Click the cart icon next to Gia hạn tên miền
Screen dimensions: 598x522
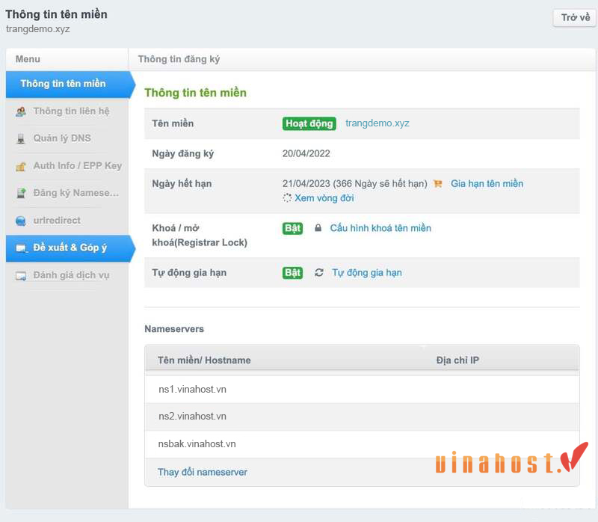point(438,184)
